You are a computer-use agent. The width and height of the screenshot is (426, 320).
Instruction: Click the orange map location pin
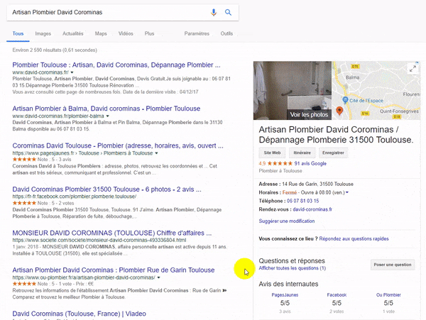pos(339,111)
